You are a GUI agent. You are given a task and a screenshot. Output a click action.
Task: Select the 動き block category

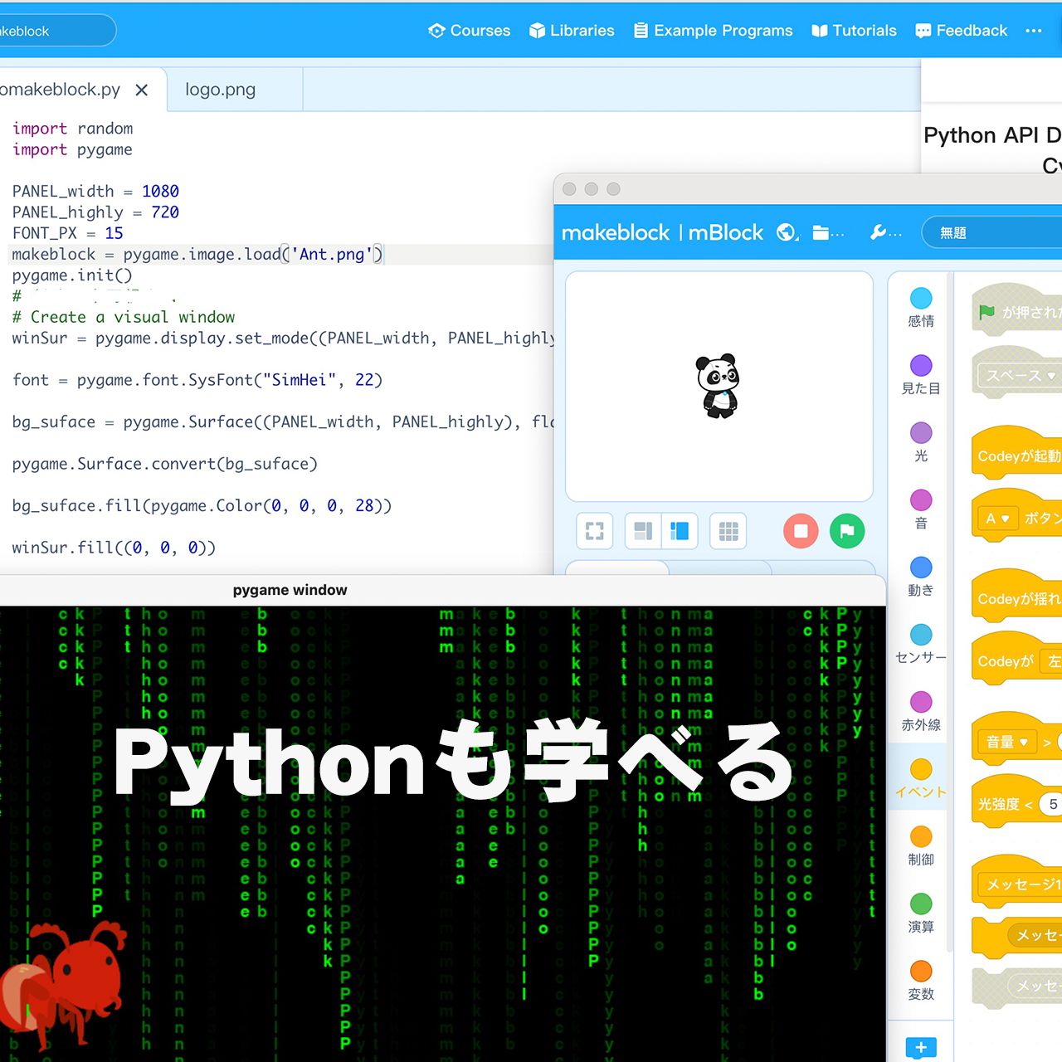click(x=921, y=577)
